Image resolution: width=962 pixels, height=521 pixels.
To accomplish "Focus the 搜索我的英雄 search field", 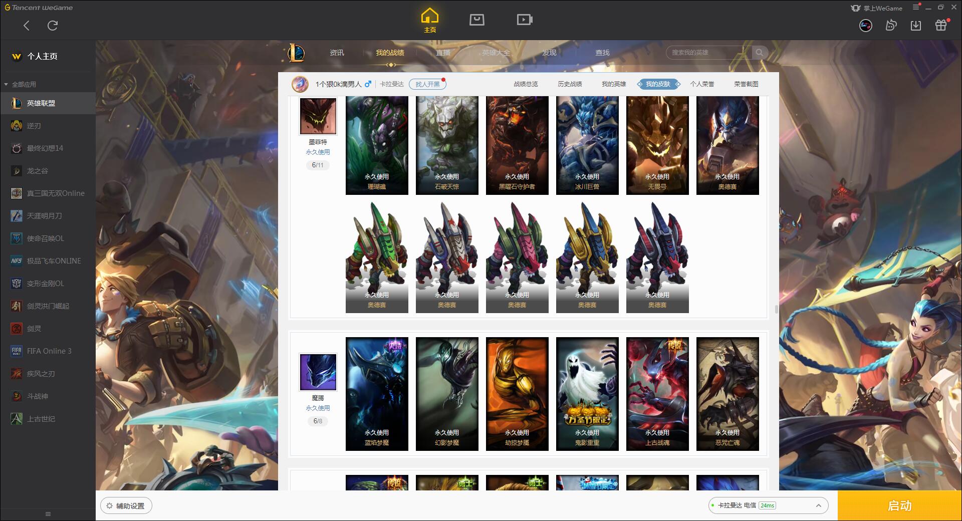I will coord(709,53).
